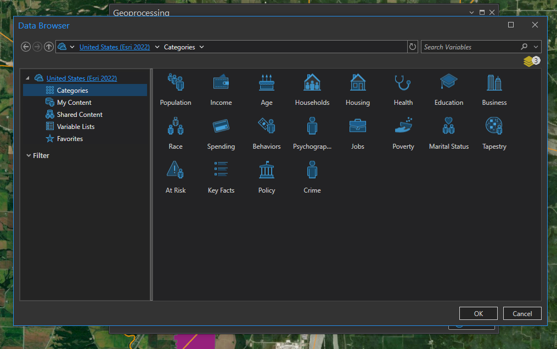The image size is (557, 349).
Task: Open the Spending category
Action: (221, 133)
